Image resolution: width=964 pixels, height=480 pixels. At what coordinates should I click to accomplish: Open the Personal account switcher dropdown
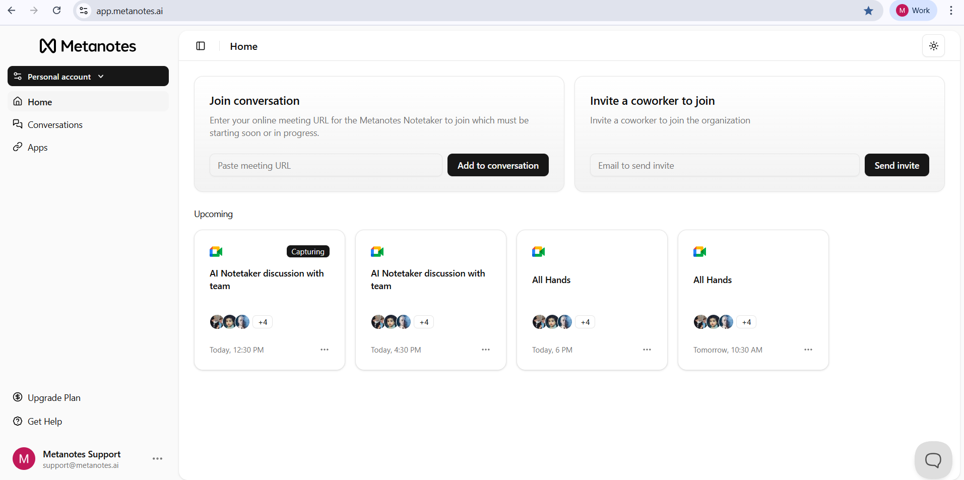88,76
